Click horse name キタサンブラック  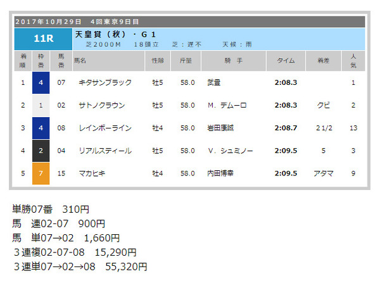105,82
